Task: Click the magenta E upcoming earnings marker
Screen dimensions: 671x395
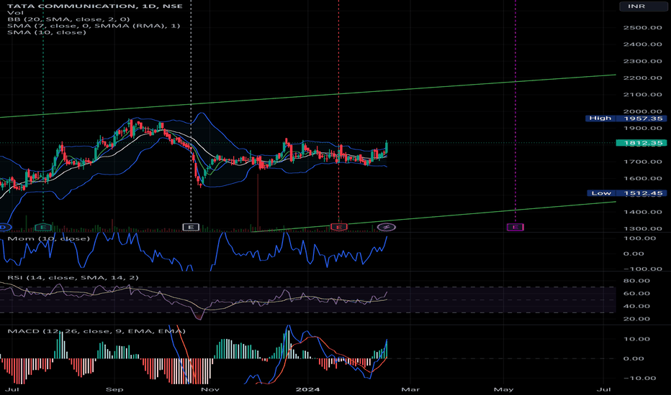Action: [515, 227]
